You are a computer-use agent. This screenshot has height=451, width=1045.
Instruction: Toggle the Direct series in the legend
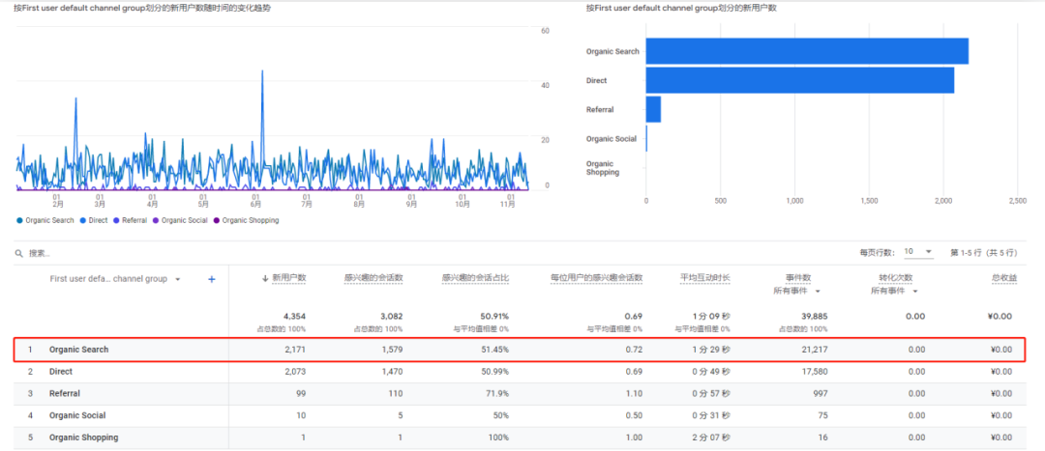[x=84, y=220]
